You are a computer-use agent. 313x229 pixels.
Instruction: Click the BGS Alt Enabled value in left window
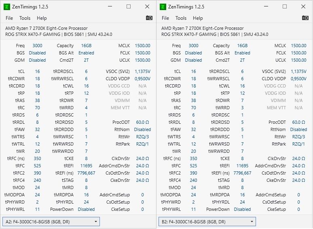[86, 53]
